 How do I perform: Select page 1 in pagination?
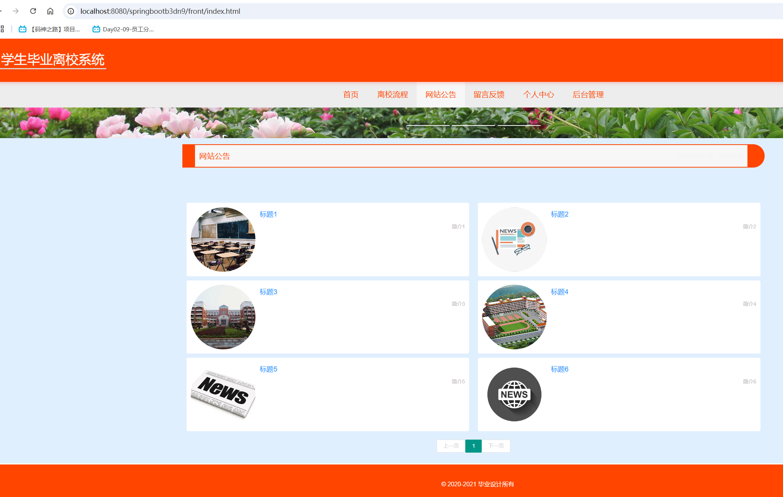point(473,446)
